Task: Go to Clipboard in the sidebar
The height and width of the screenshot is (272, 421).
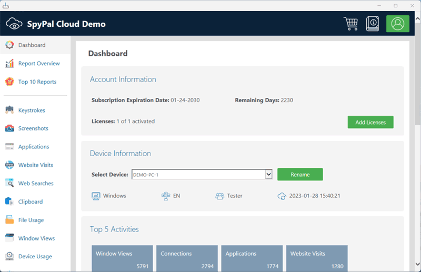Action: pyautogui.click(x=30, y=202)
